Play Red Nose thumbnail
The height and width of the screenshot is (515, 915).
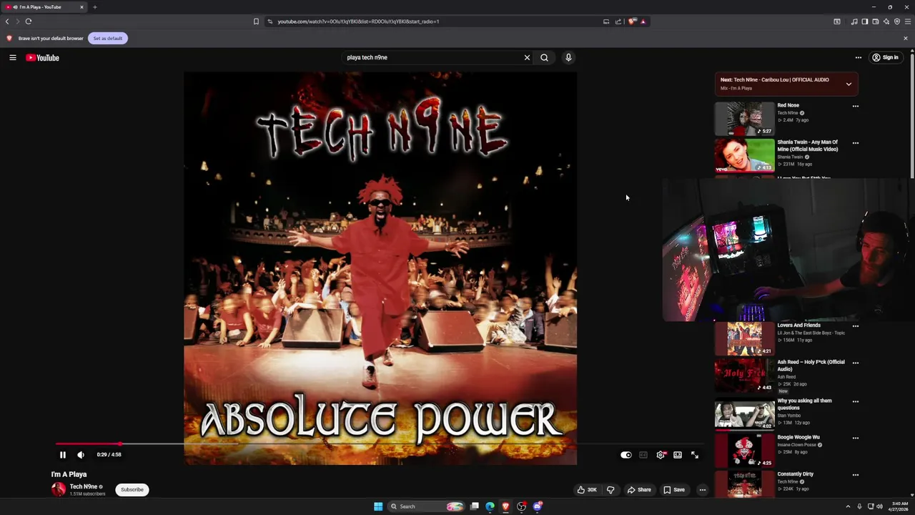(x=744, y=118)
